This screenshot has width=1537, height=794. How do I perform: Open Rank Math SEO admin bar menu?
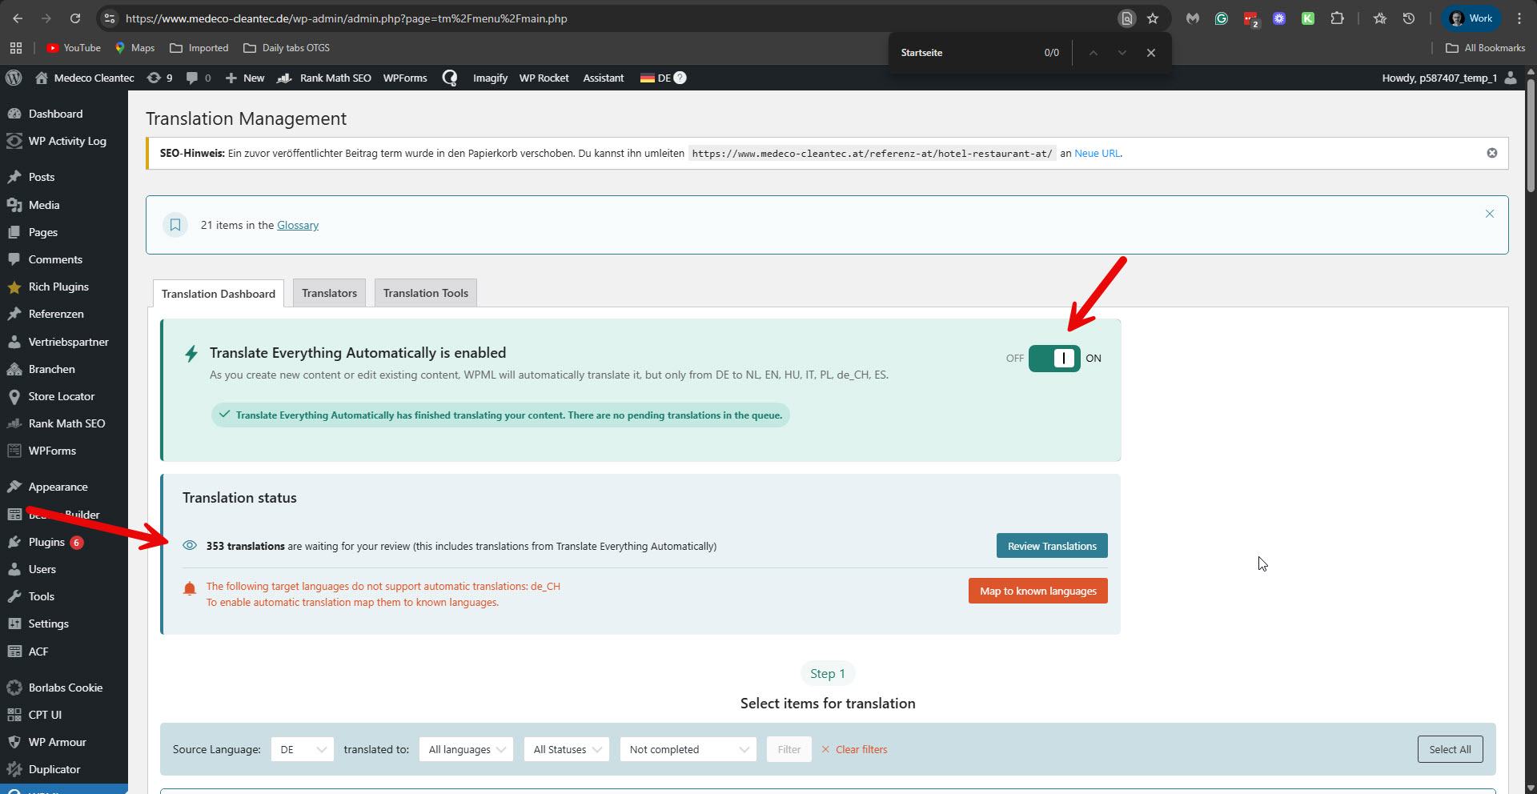tap(324, 78)
